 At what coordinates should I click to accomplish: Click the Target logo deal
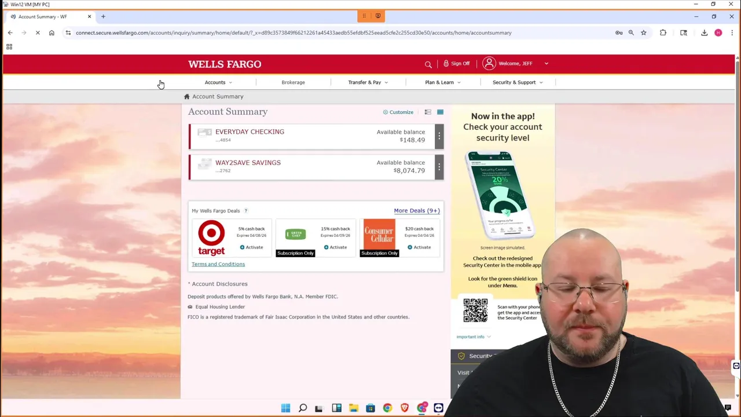pos(211,237)
